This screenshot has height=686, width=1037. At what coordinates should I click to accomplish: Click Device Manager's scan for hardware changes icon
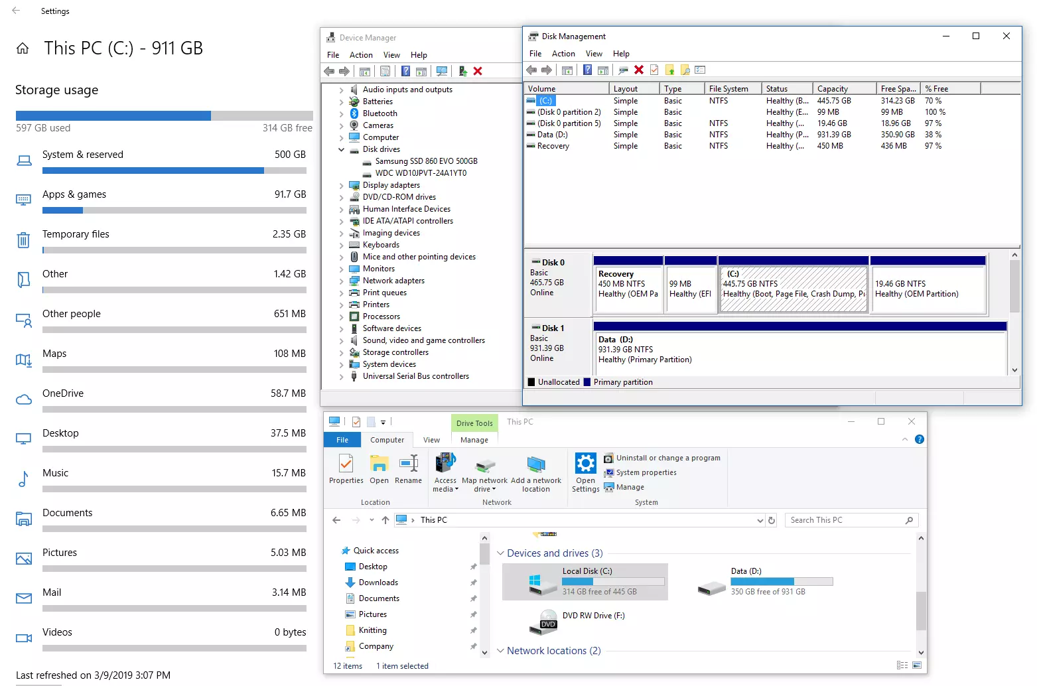pyautogui.click(x=443, y=71)
